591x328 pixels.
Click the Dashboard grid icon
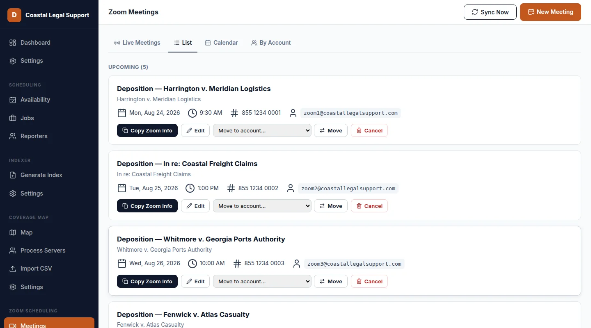tap(13, 43)
